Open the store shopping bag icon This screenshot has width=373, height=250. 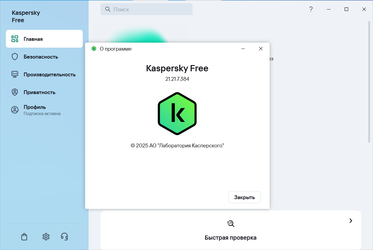[24, 237]
